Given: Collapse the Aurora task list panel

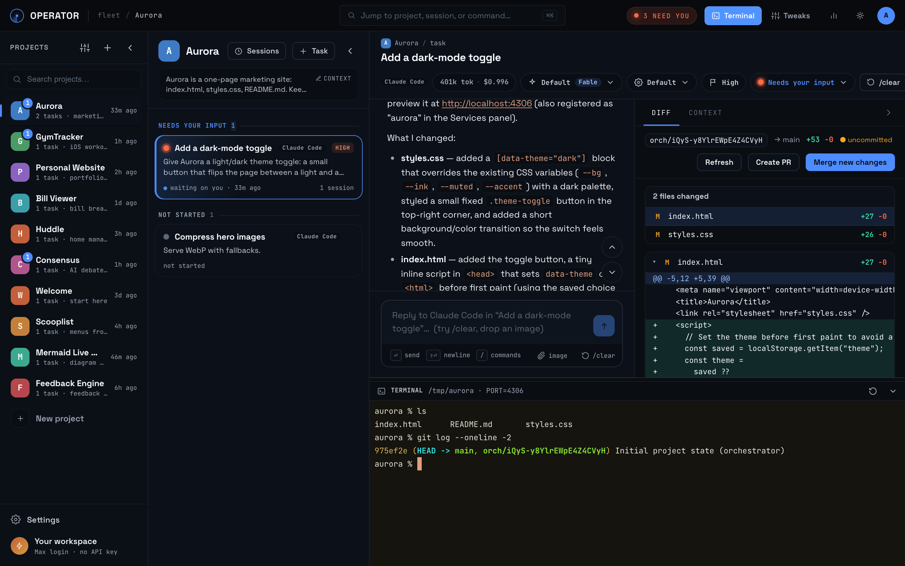Looking at the screenshot, I should [x=350, y=51].
